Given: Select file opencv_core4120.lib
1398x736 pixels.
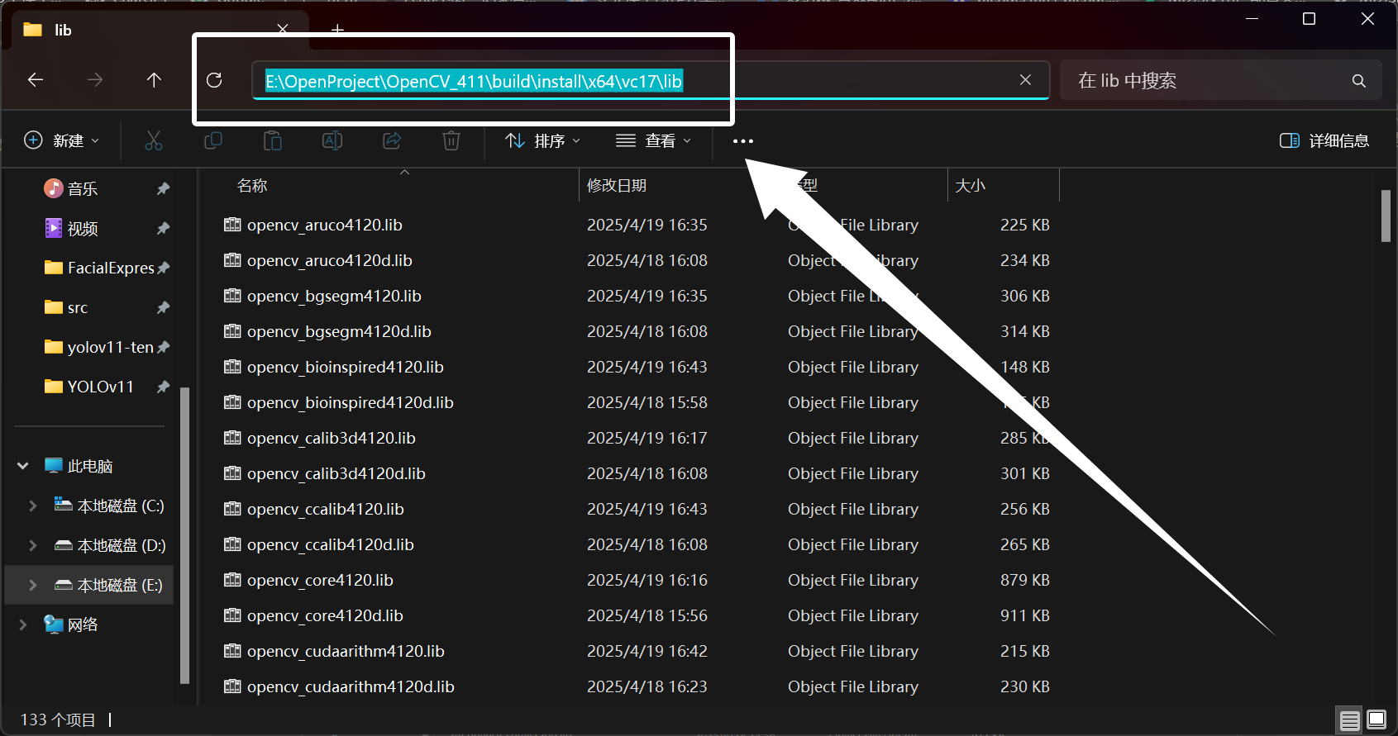Looking at the screenshot, I should coord(320,580).
